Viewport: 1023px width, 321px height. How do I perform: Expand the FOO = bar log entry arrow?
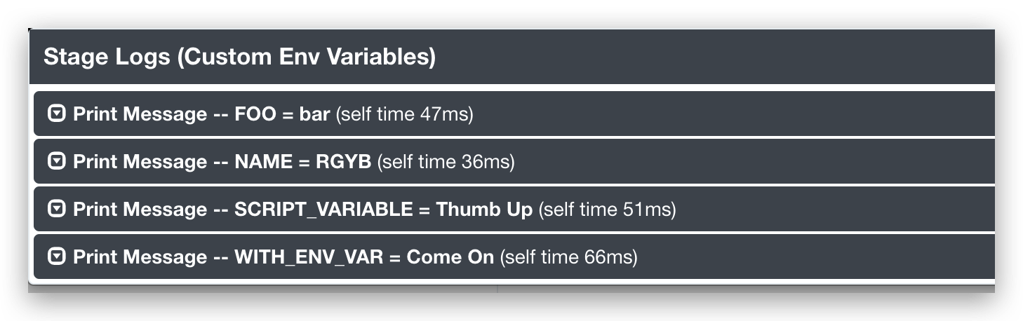coord(56,114)
